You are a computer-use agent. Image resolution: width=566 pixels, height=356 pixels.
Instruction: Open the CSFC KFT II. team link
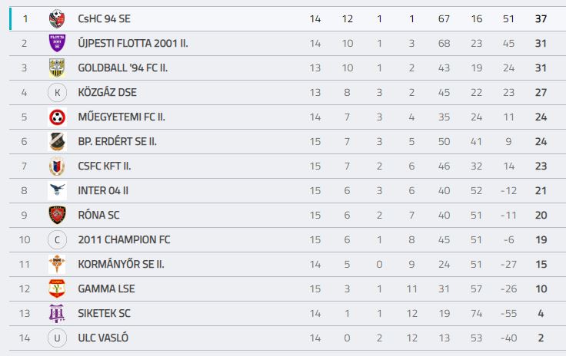click(105, 166)
